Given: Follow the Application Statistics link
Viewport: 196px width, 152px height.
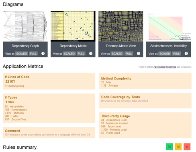Looking at the screenshot, I should pos(165,67).
